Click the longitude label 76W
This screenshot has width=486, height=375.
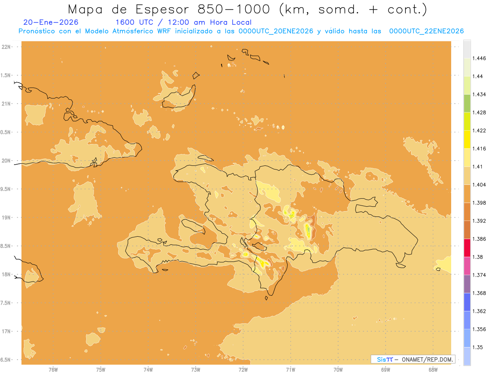[x=53, y=369]
